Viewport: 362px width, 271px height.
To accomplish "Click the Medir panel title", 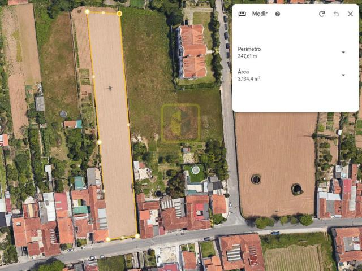I will (x=260, y=14).
